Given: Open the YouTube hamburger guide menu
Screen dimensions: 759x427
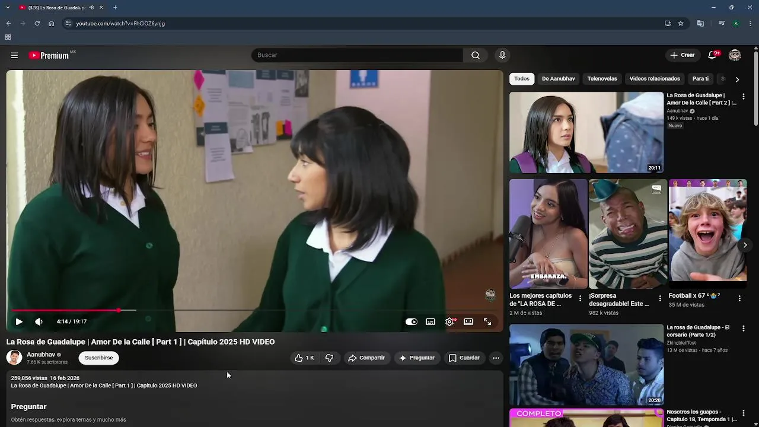Looking at the screenshot, I should 14,55.
